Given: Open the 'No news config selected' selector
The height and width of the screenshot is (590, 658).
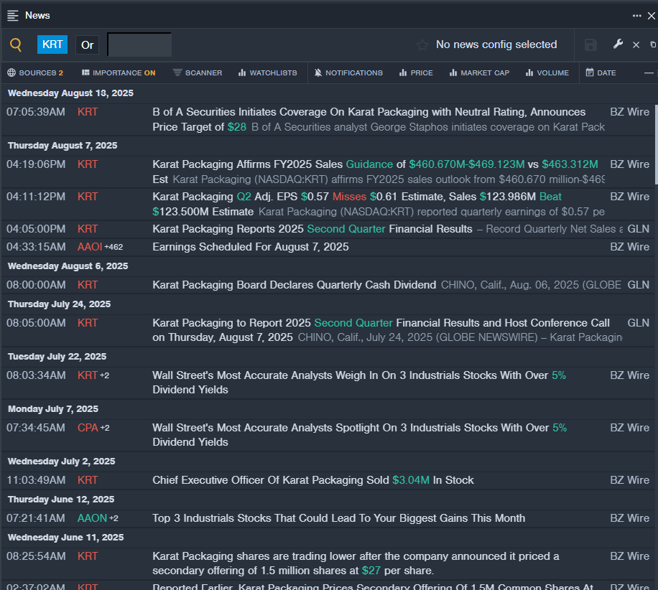Looking at the screenshot, I should (x=496, y=45).
